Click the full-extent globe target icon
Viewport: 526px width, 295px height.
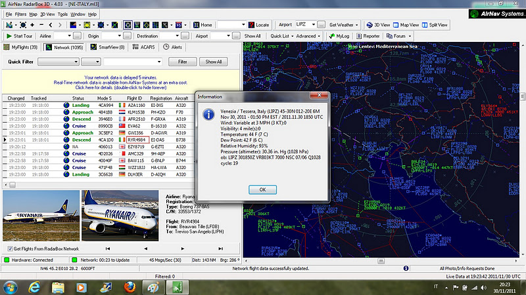point(23,25)
